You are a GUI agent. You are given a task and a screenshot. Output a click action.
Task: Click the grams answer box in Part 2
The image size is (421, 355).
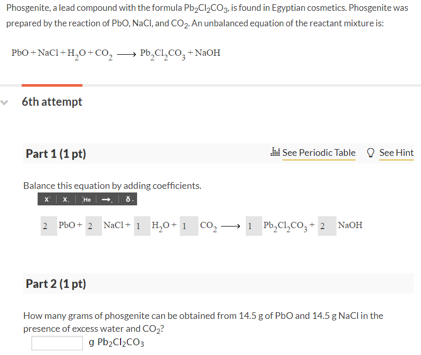57,343
